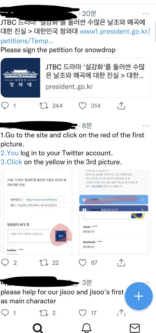Reply to the 'Please sign the petition' tweet
156x333 pixels.
pyautogui.click(x=5, y=105)
